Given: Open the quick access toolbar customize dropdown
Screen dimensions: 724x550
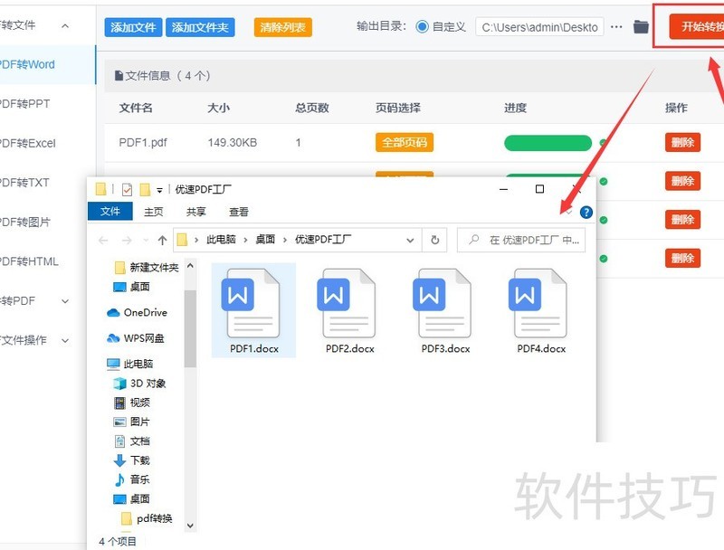Looking at the screenshot, I should click(159, 190).
